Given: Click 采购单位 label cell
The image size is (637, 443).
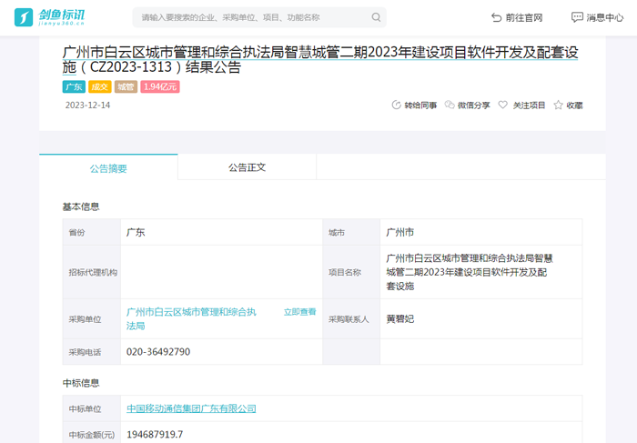Looking at the screenshot, I should tap(92, 318).
